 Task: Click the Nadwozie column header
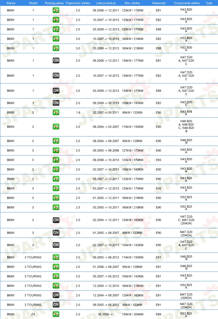tap(159, 3)
